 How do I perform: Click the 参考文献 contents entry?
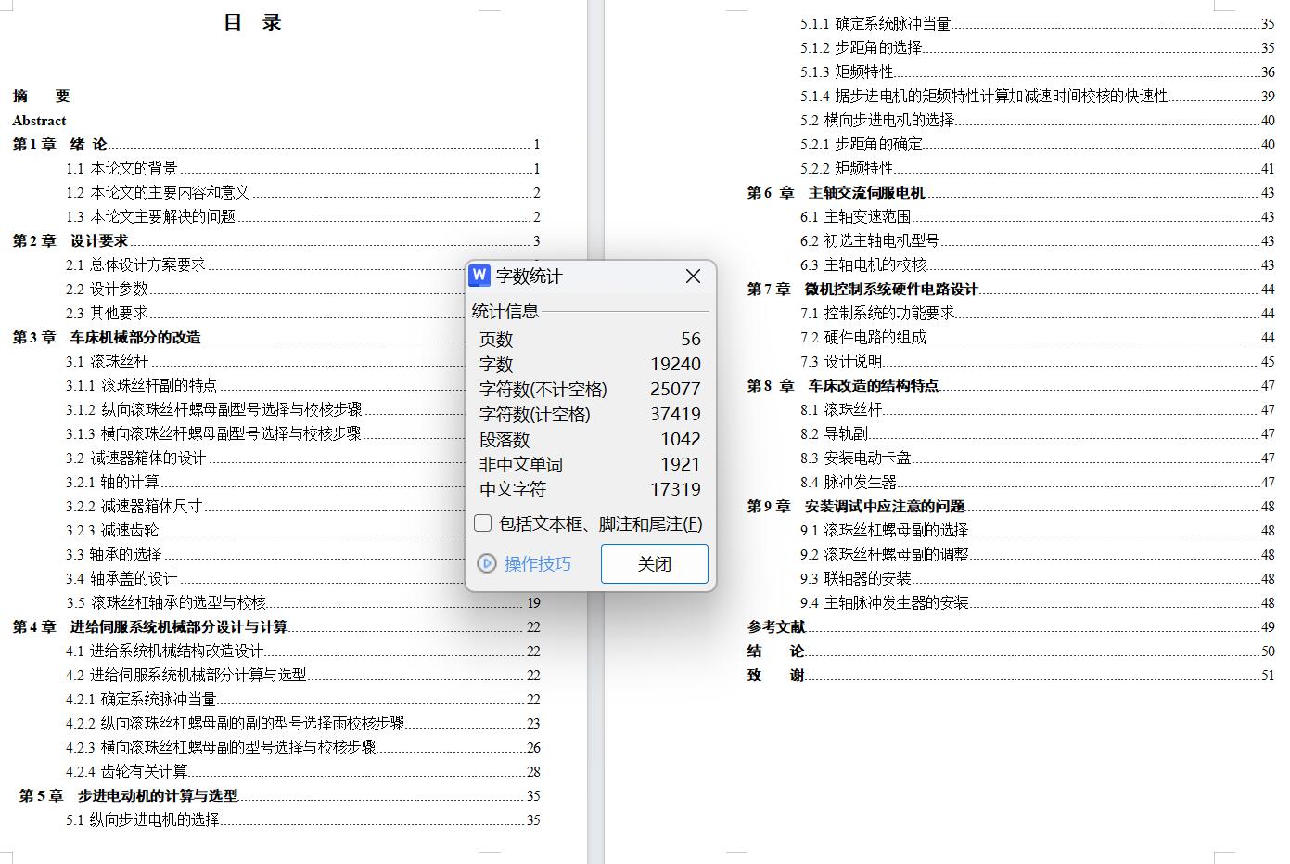pos(1011,626)
